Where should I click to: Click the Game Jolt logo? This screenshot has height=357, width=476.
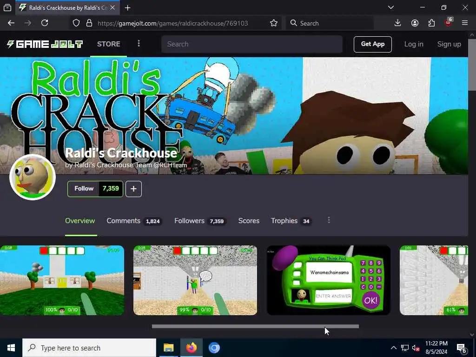click(45, 44)
